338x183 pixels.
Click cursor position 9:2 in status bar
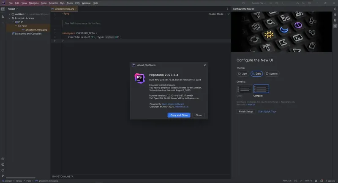[x=295, y=181]
